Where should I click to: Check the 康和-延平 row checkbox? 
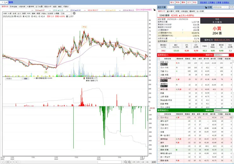159,121
